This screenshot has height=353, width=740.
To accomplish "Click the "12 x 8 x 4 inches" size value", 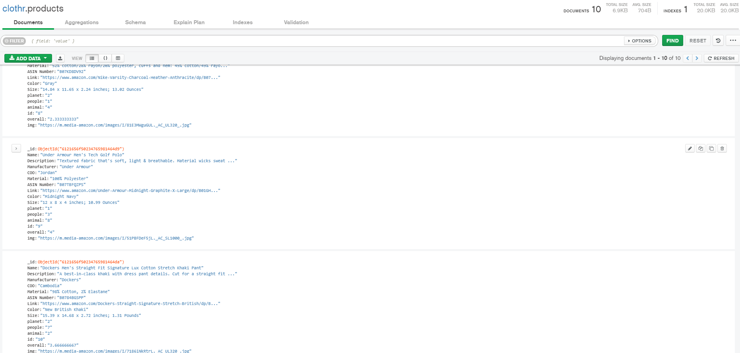I will (80, 202).
